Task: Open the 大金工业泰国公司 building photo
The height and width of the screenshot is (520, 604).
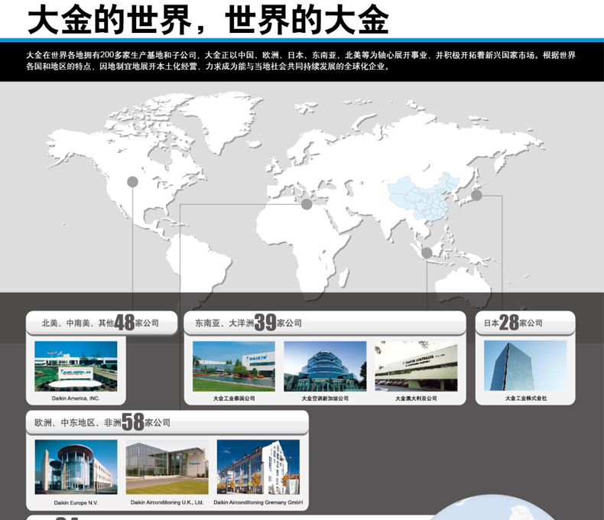Action: click(x=234, y=366)
